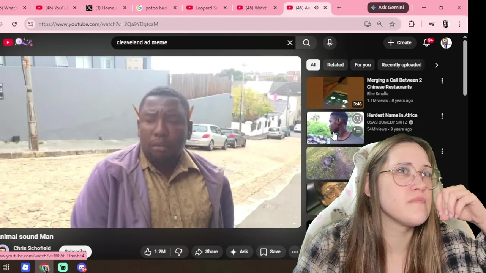Open the Ellie Smalls channel link

click(x=377, y=94)
